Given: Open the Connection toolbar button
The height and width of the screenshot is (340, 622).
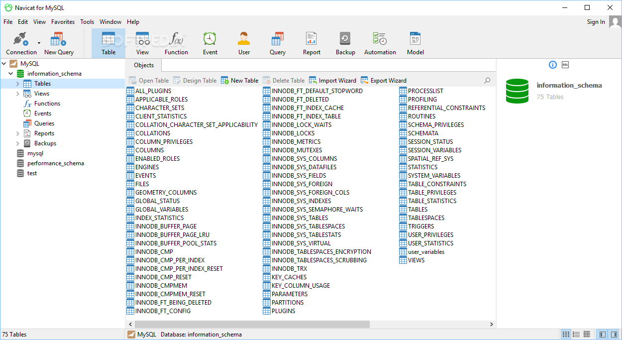Looking at the screenshot, I should pyautogui.click(x=21, y=43).
